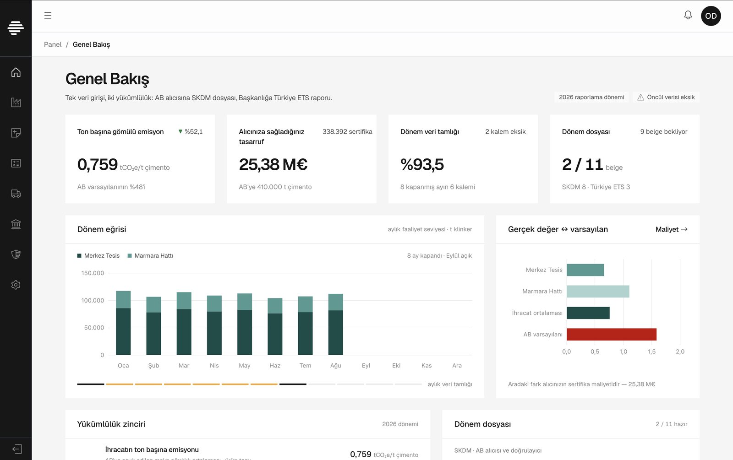Open the notifications bell
This screenshot has width=733, height=460.
[x=688, y=16]
